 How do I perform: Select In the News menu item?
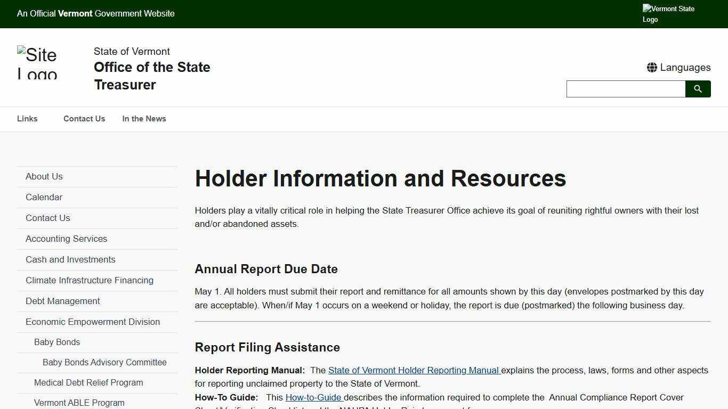tap(144, 119)
